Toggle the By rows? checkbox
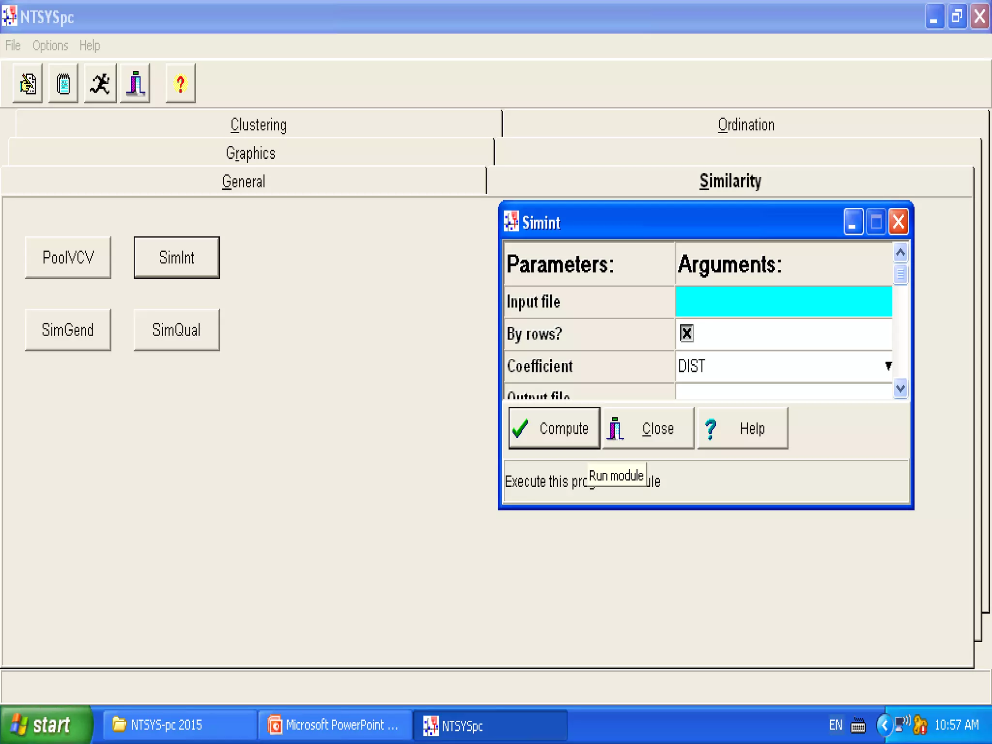Image resolution: width=992 pixels, height=744 pixels. [x=686, y=333]
